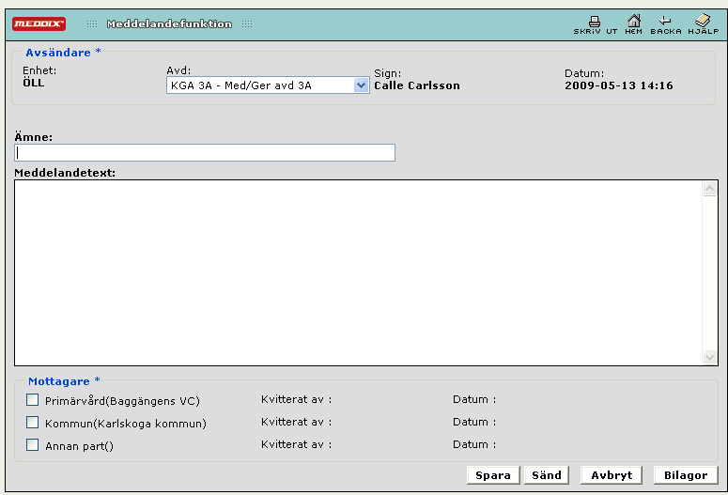Image resolution: width=728 pixels, height=495 pixels.
Task: Click the red Meddix logo
Action: (x=39, y=23)
